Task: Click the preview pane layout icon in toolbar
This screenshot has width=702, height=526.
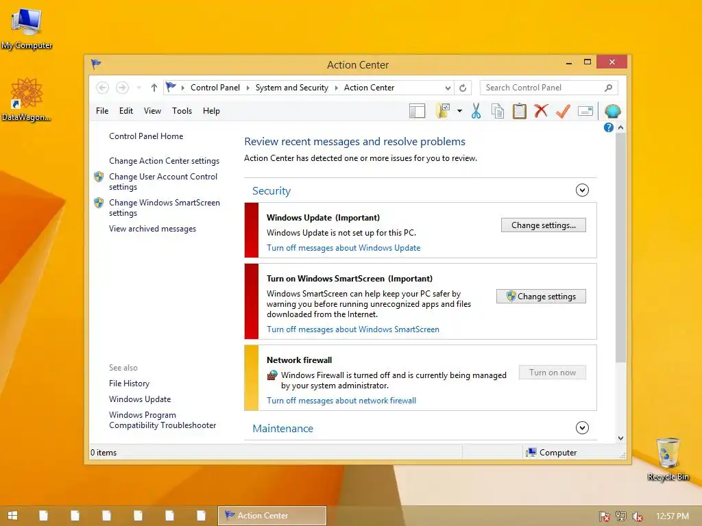Action: point(417,111)
